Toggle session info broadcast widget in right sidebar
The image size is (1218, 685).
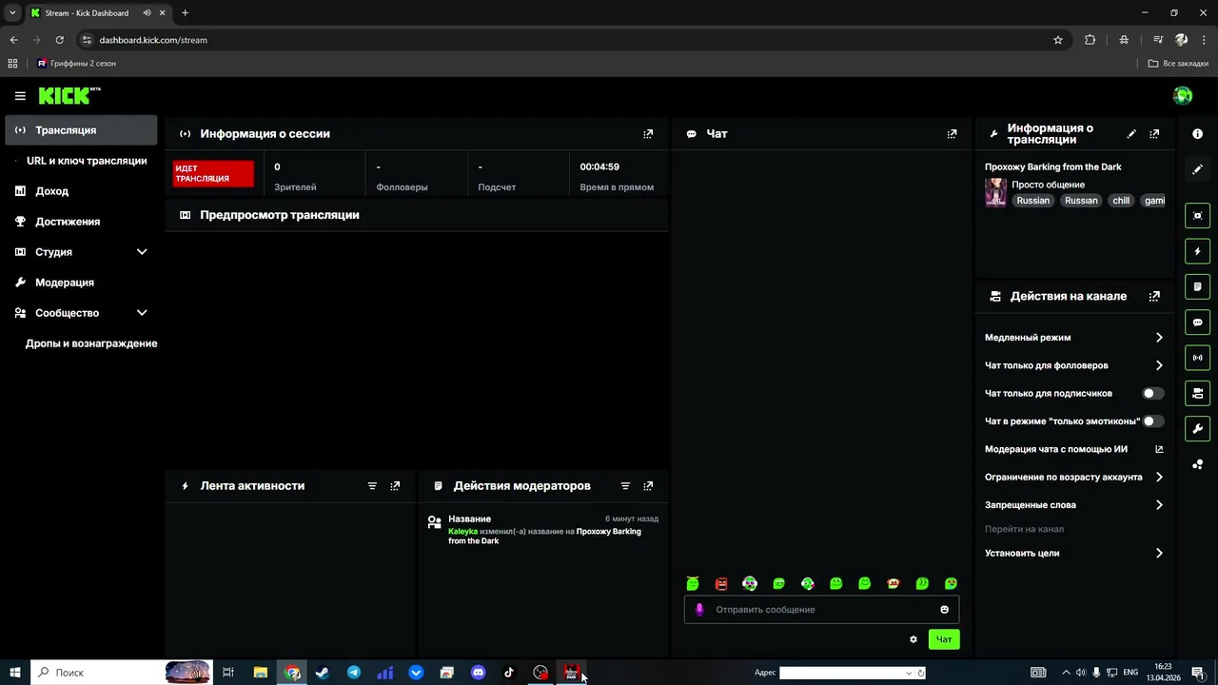tap(1198, 358)
